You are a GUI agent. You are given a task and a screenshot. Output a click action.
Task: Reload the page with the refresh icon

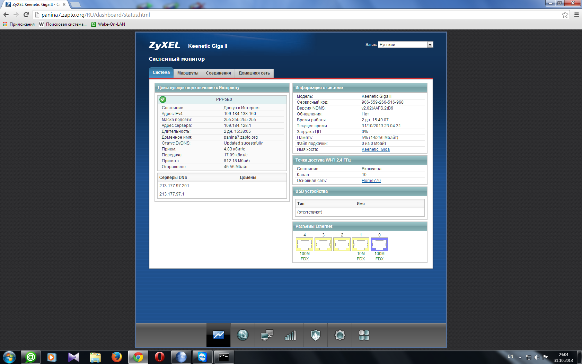26,15
